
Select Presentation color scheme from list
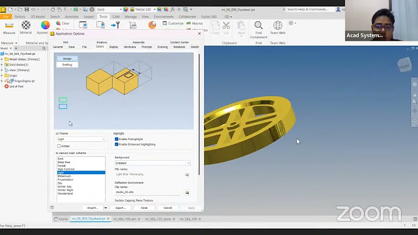tap(65, 180)
